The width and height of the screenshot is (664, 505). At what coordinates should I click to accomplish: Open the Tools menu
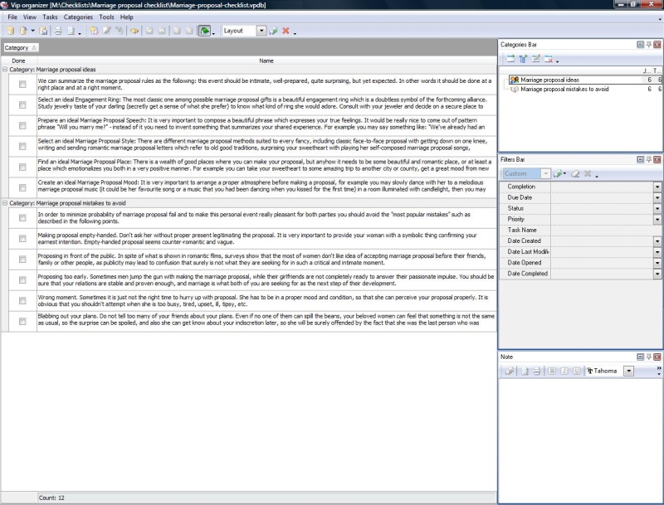click(106, 17)
